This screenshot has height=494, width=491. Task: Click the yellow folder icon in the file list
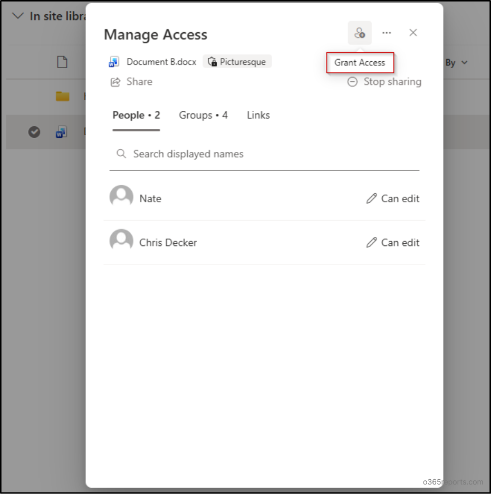point(63,96)
